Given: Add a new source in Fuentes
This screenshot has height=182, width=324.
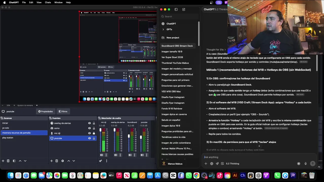Looking at the screenshot, I should tap(51, 161).
